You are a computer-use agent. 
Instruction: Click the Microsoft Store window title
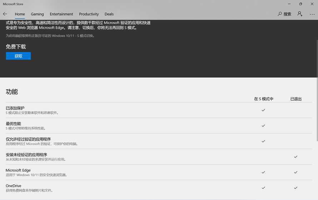(x=13, y=4)
